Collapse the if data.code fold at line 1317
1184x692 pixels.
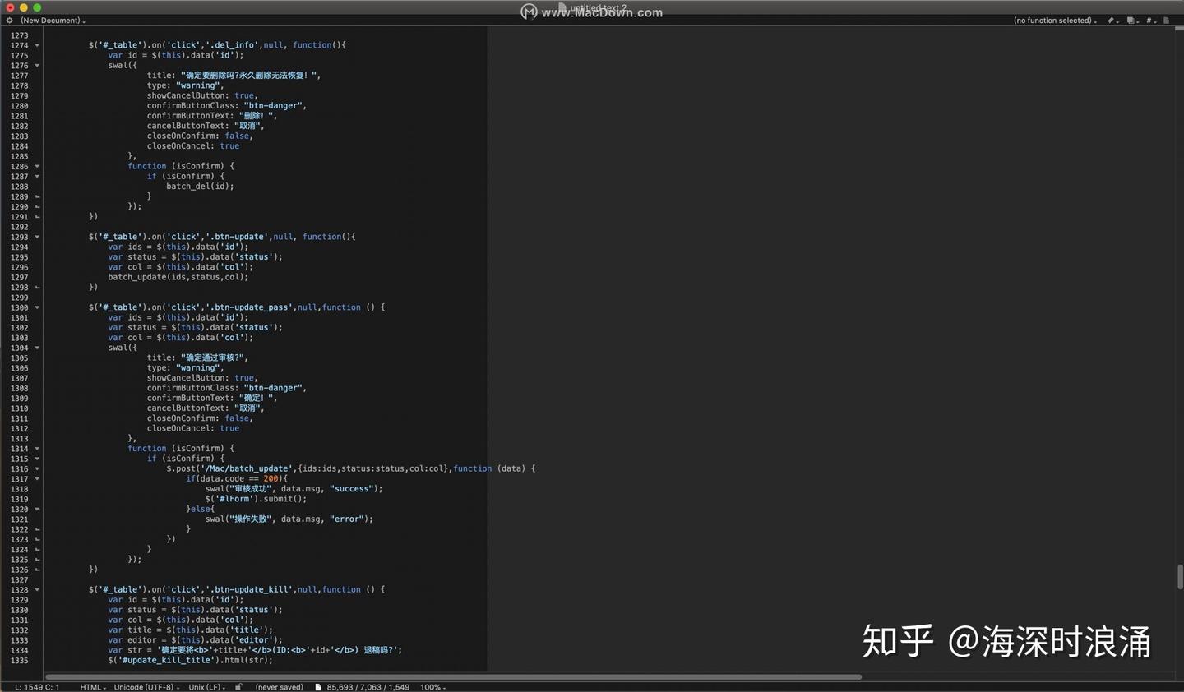coord(37,479)
